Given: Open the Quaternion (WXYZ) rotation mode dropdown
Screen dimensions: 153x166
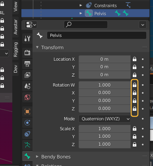Looking at the screenshot, I should (x=105, y=119).
